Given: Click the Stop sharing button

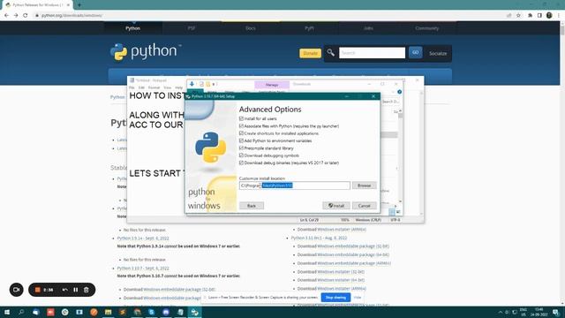Looking at the screenshot, I should point(335,298).
